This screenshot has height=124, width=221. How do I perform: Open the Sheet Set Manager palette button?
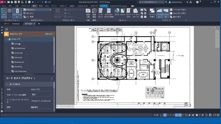click(136, 13)
